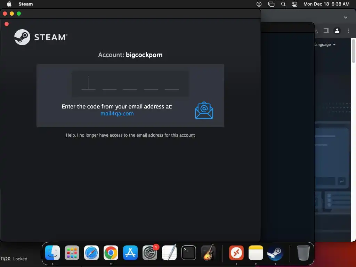Click the screen mirroring menu bar icon
Screen dimensions: 356x267
[x=271, y=4]
